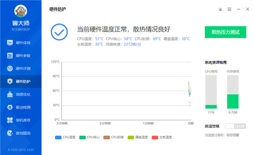The height and width of the screenshot is (155, 254).
Task: Minimize the 鲁大师 window
Action: click(239, 9)
